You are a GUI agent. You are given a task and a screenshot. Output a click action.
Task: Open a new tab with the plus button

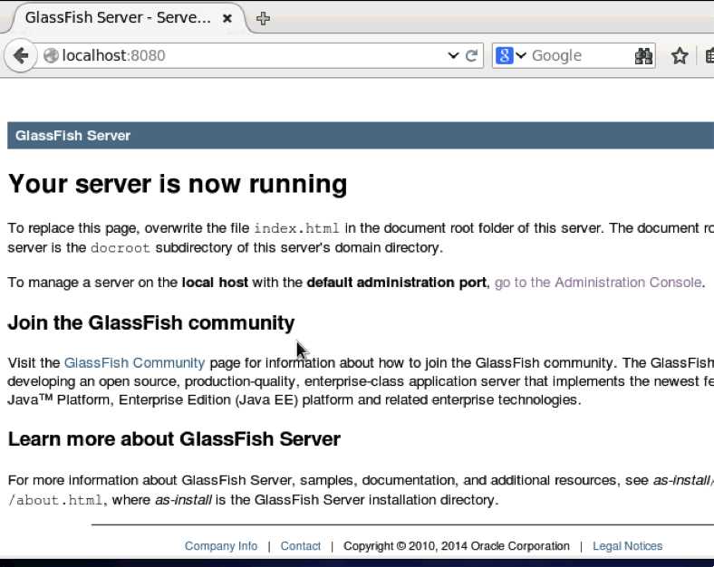(x=263, y=18)
